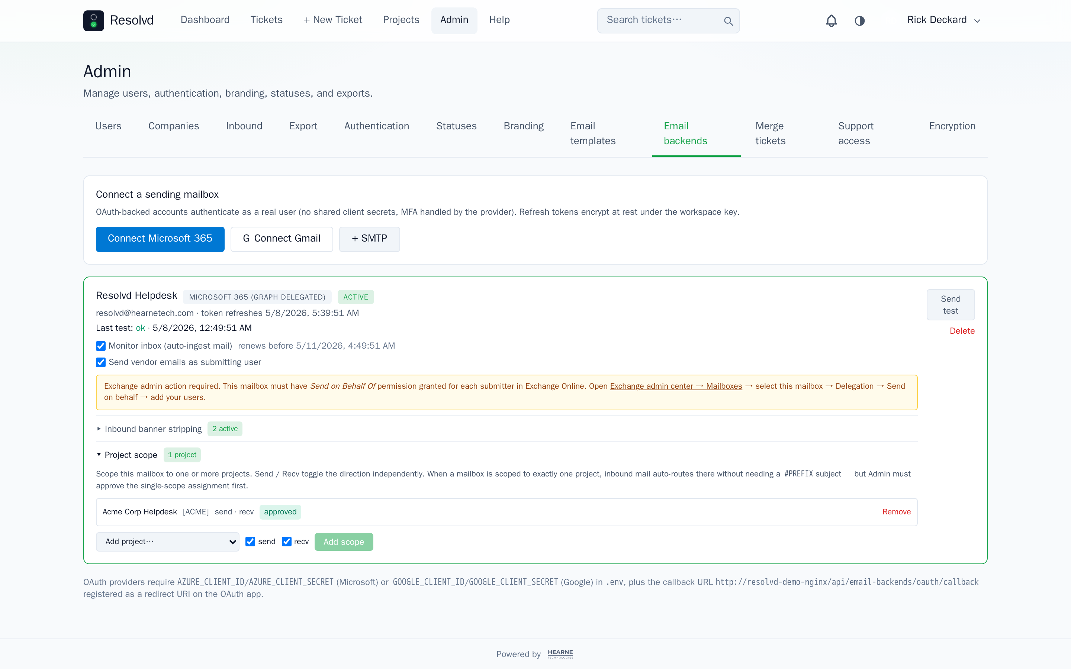1071x669 pixels.
Task: Click Connect Microsoft 365 button
Action: (x=160, y=239)
